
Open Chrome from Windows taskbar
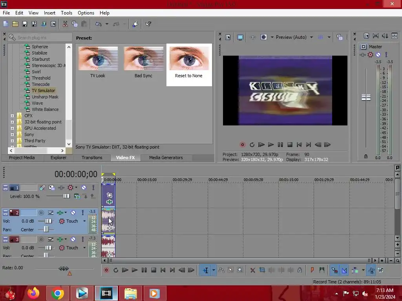[57, 293]
